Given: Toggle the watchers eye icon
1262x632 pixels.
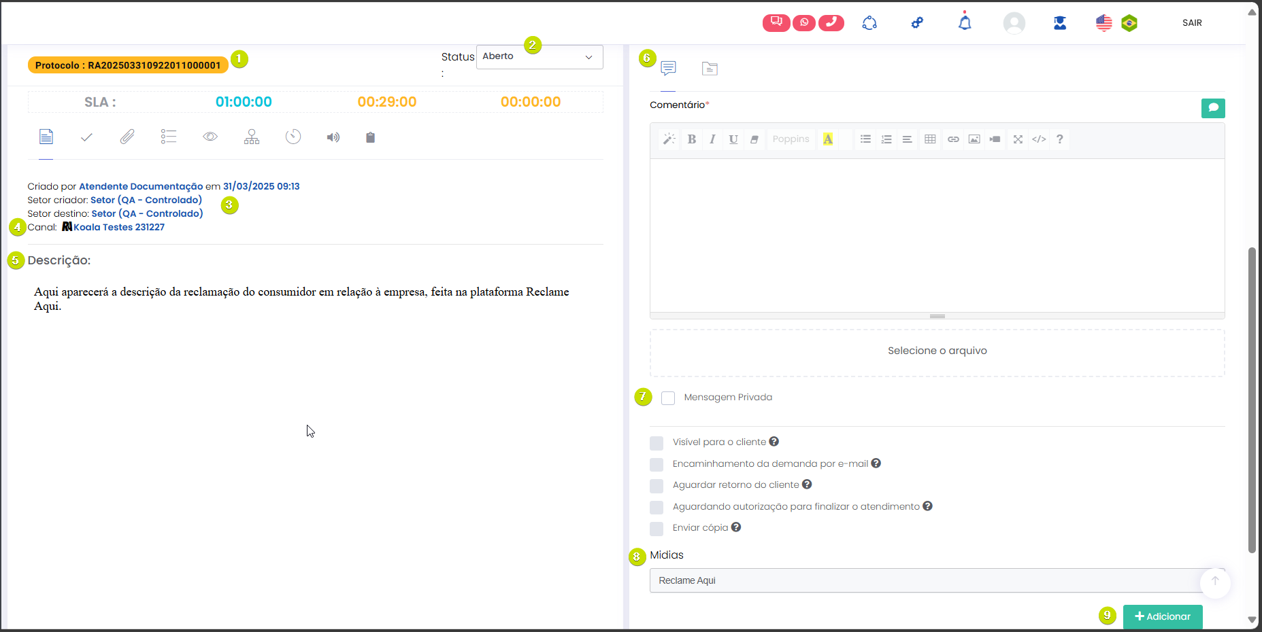Looking at the screenshot, I should [x=210, y=137].
